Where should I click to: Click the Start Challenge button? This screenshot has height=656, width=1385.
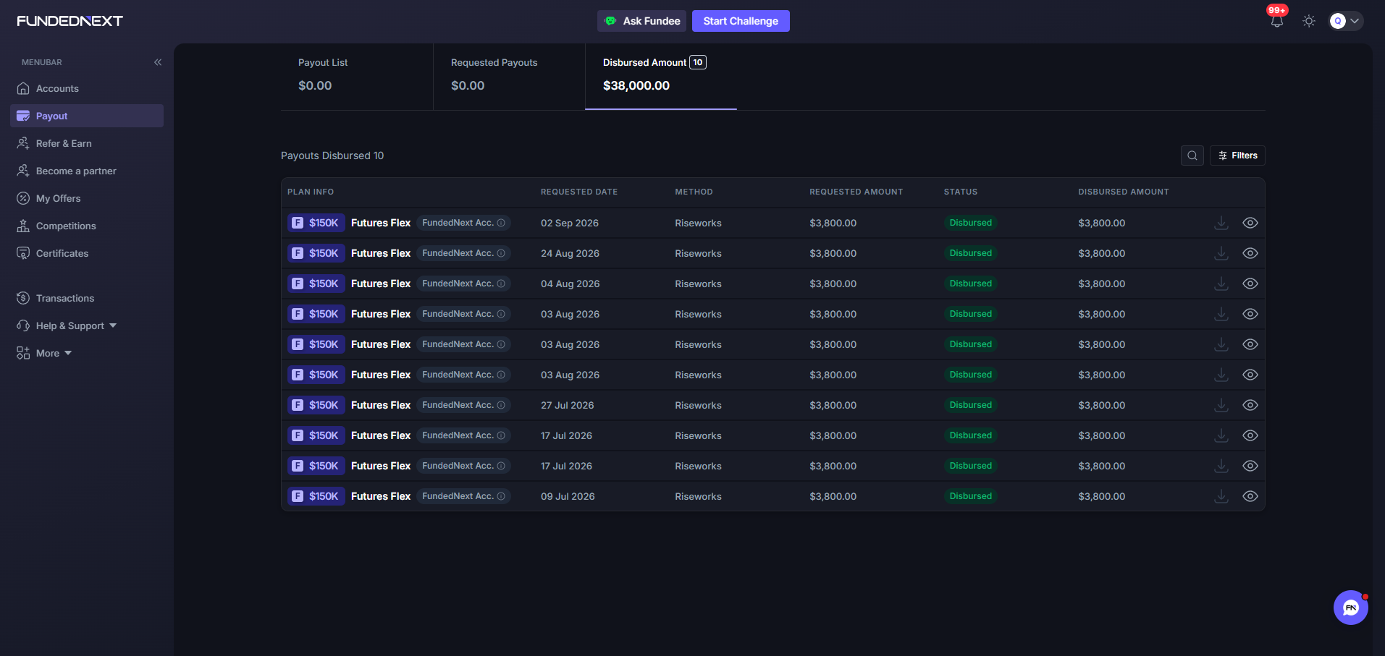(741, 21)
